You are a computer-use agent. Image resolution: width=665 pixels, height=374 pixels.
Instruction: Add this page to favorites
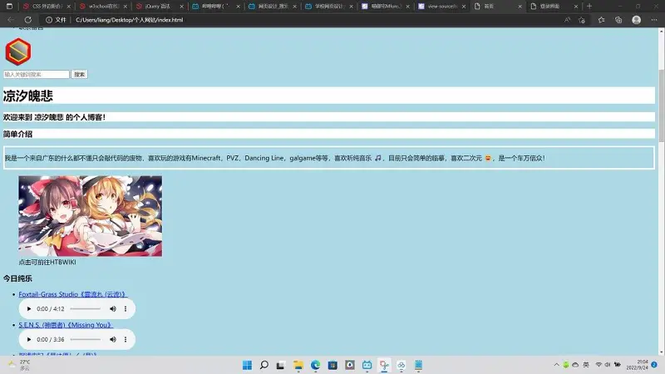(582, 20)
